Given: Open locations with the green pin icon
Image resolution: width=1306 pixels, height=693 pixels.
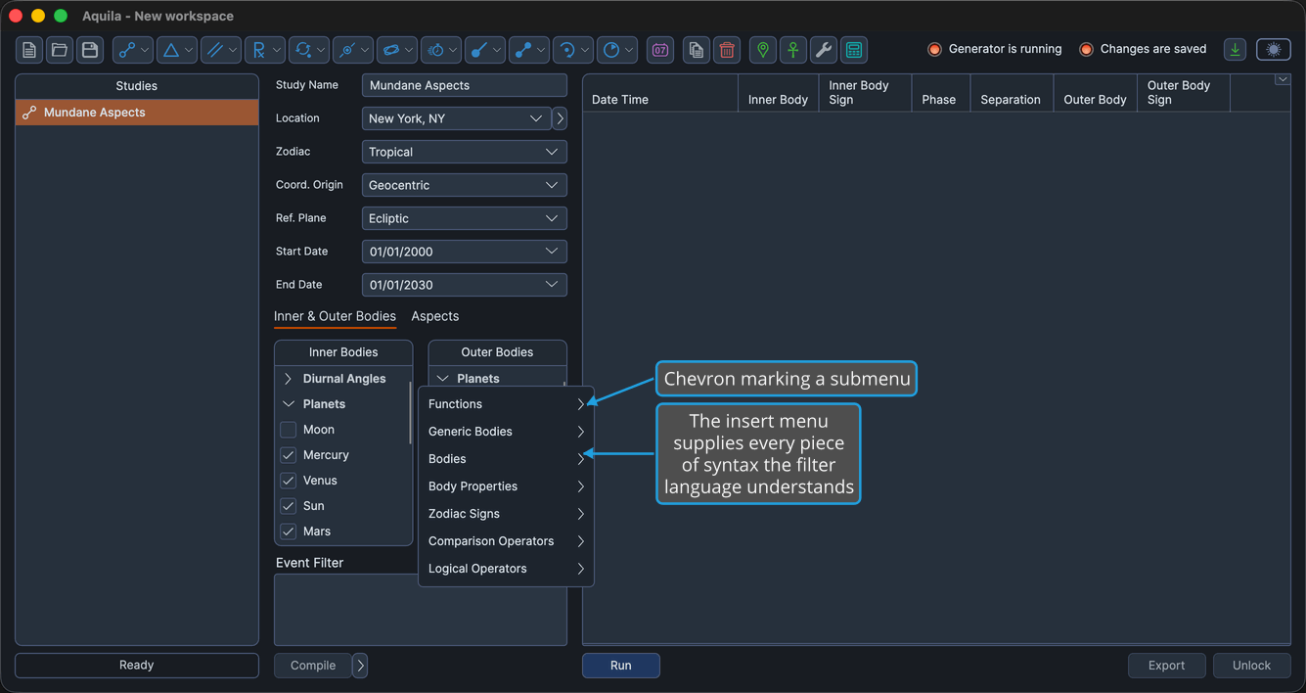Looking at the screenshot, I should click(x=763, y=50).
